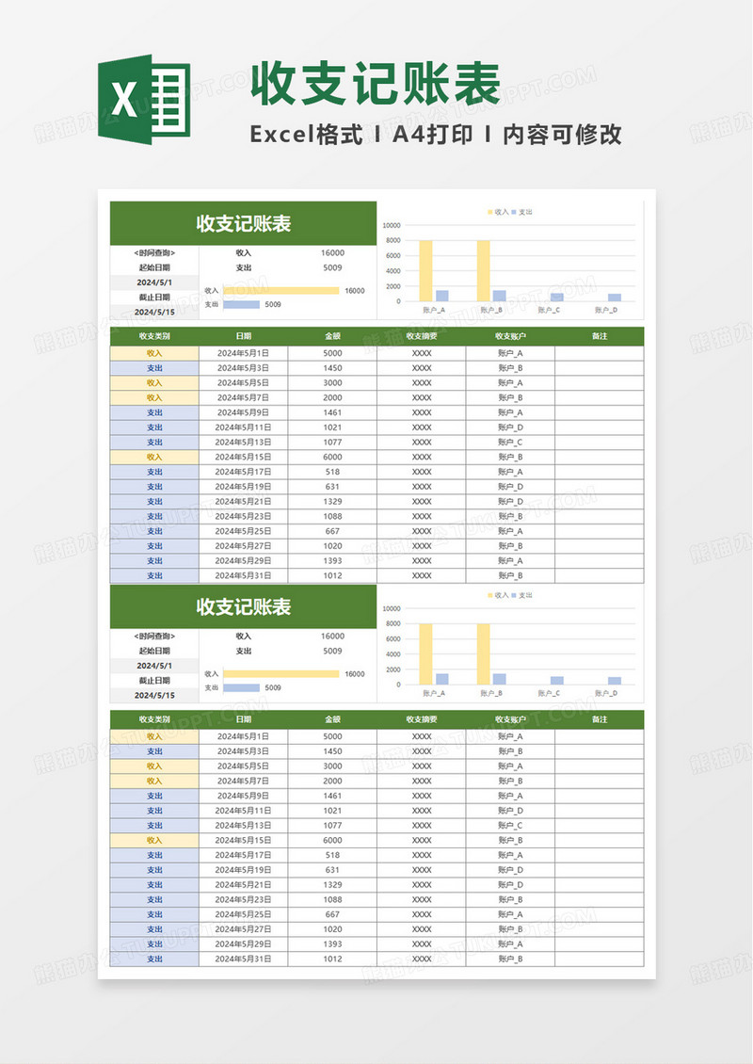Click 备注 column header in lower table
Viewport: 753px width, 1064px height.
(600, 719)
